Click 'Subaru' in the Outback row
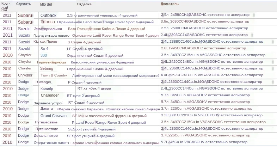This screenshot has height=147, width=277. [x=25, y=16]
